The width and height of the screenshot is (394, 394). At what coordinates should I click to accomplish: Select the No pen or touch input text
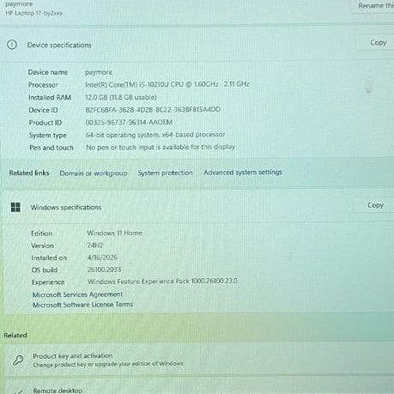pos(161,147)
